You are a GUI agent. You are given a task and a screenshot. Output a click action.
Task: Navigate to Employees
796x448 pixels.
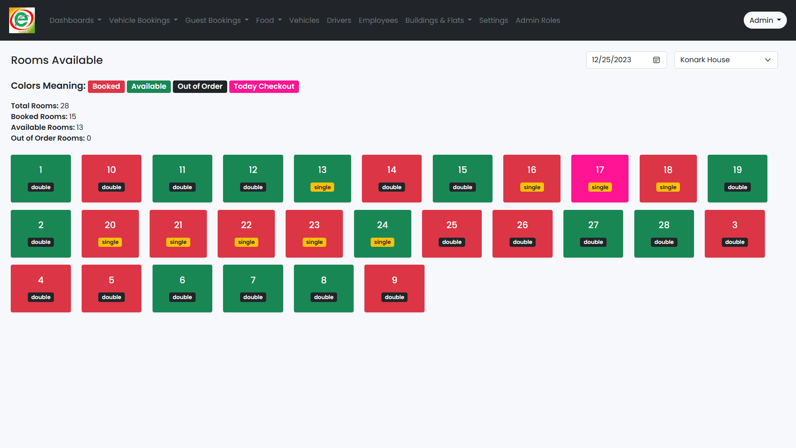pos(378,20)
